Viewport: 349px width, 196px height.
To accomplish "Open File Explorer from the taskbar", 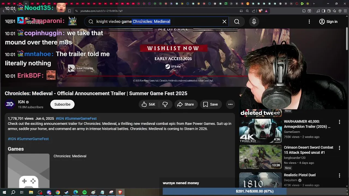I will point(31,192).
